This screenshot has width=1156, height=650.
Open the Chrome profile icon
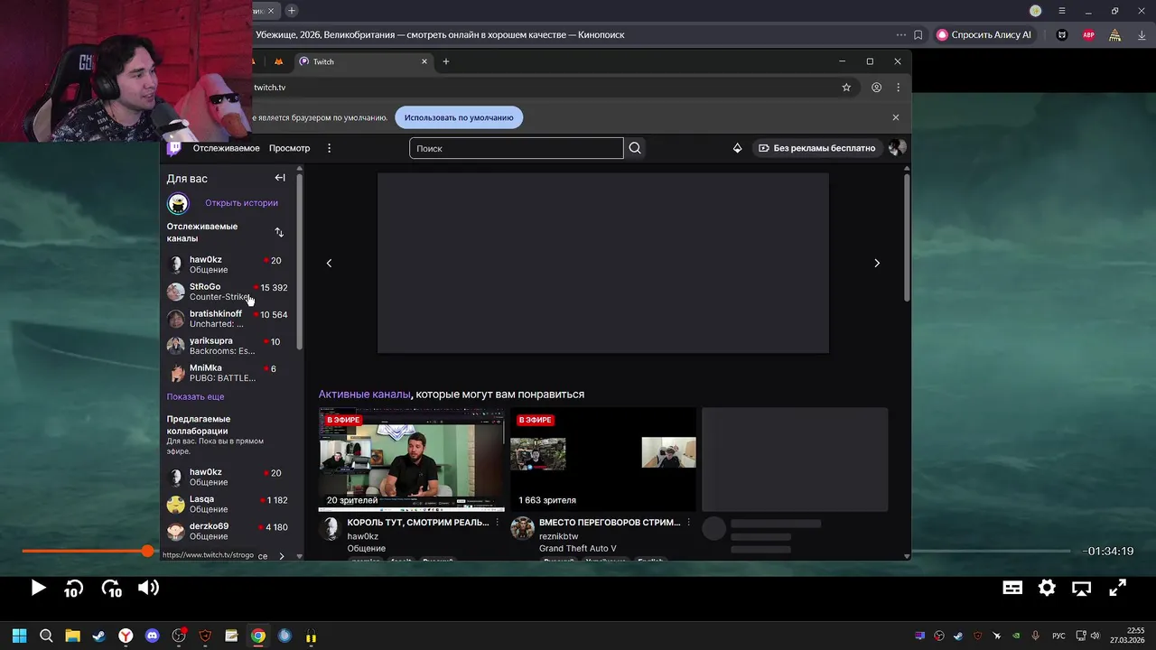tap(876, 88)
